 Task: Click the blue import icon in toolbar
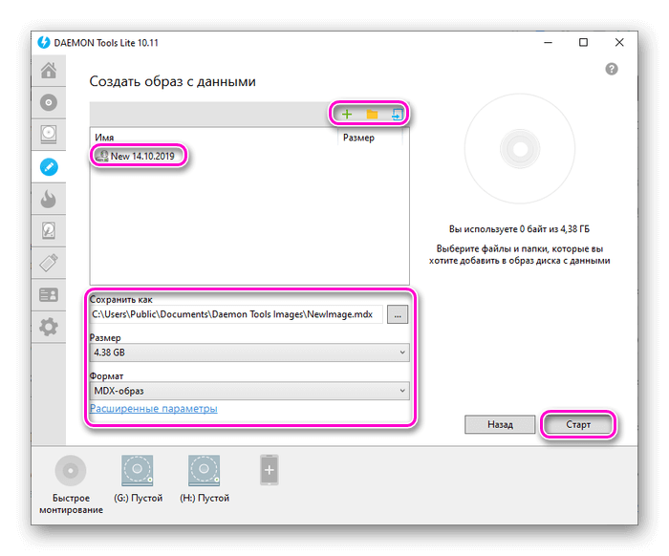pos(397,115)
